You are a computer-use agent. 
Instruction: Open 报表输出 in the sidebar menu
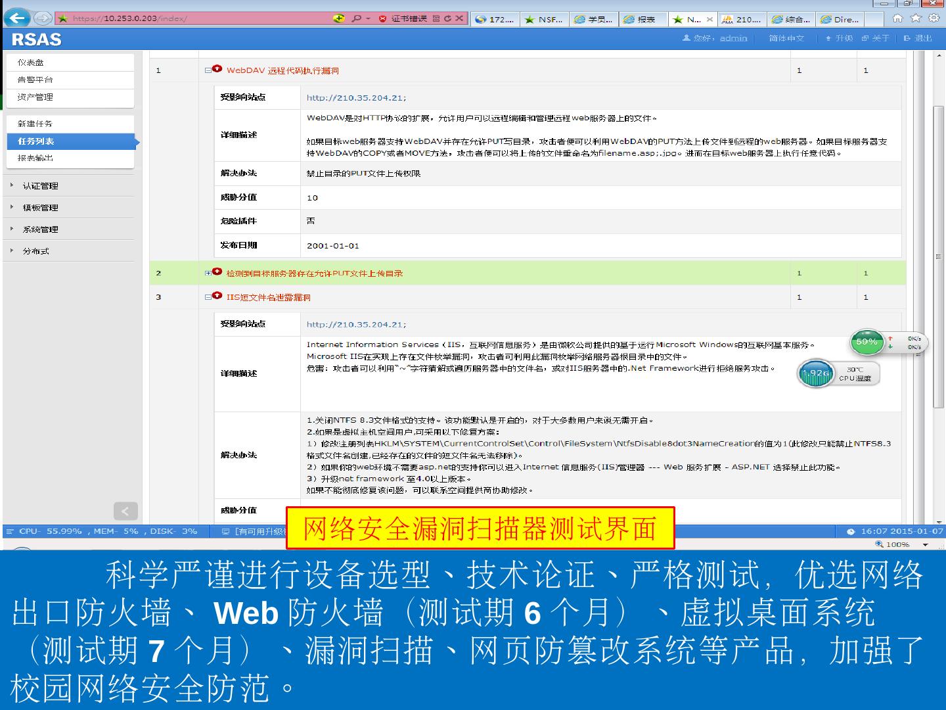35,158
